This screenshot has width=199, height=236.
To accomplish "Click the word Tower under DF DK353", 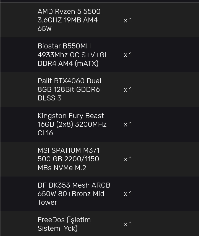I will pos(47,202).
